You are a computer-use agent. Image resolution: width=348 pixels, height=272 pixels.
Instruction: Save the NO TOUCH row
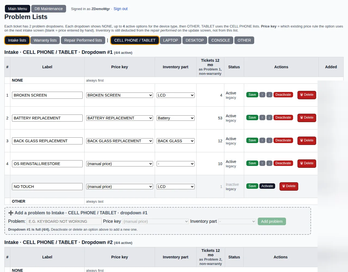click(x=252, y=186)
